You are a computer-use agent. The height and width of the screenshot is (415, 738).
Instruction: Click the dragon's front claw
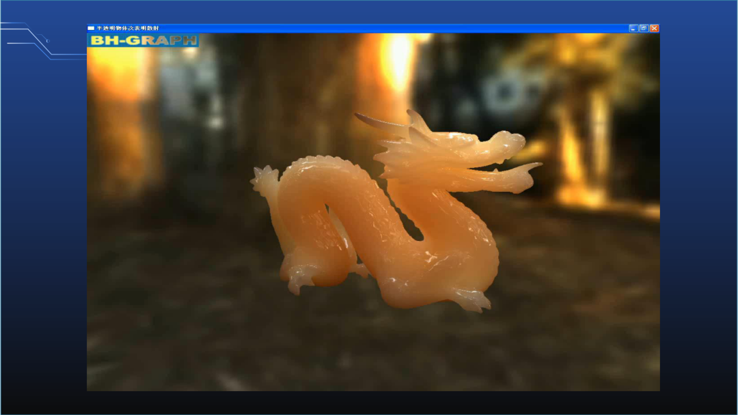[473, 300]
